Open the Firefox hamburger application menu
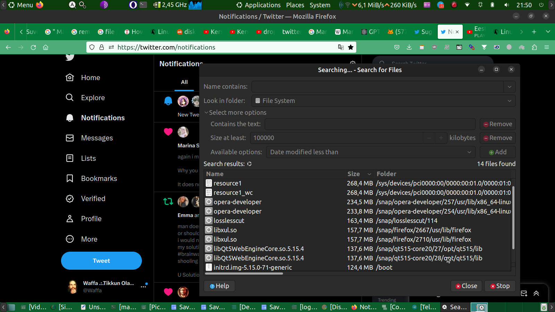The width and height of the screenshot is (555, 312). [x=547, y=47]
